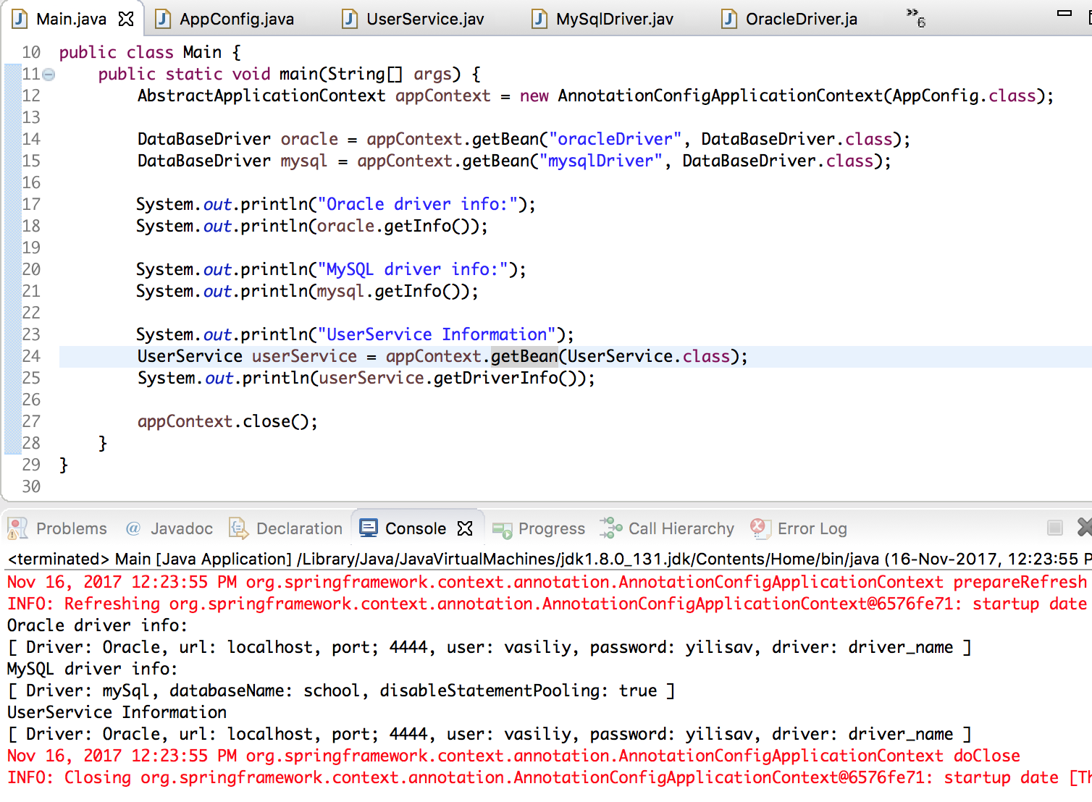Click the AppConfig.java file icon
The width and height of the screenshot is (1092, 802).
click(x=164, y=19)
